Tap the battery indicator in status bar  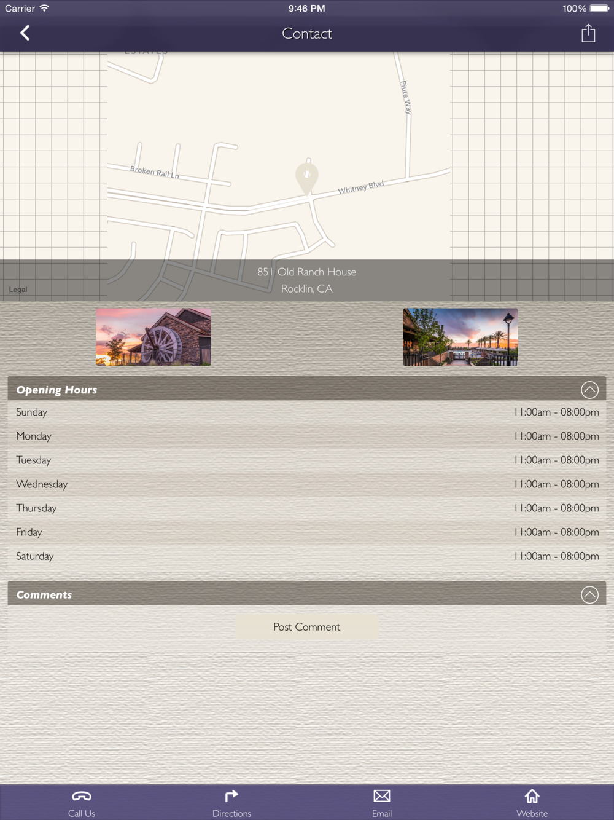[599, 9]
